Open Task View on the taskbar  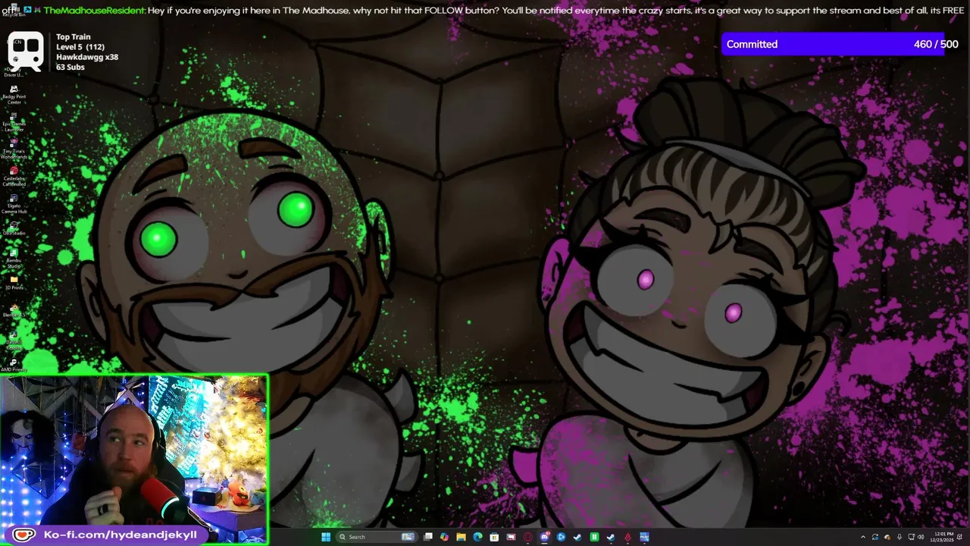tap(428, 537)
